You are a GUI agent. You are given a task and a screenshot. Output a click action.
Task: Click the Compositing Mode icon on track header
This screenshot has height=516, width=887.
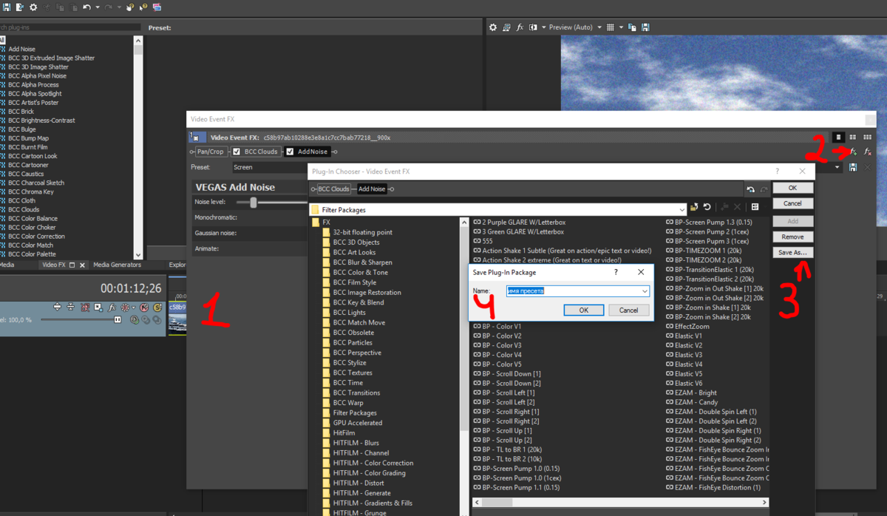135,320
